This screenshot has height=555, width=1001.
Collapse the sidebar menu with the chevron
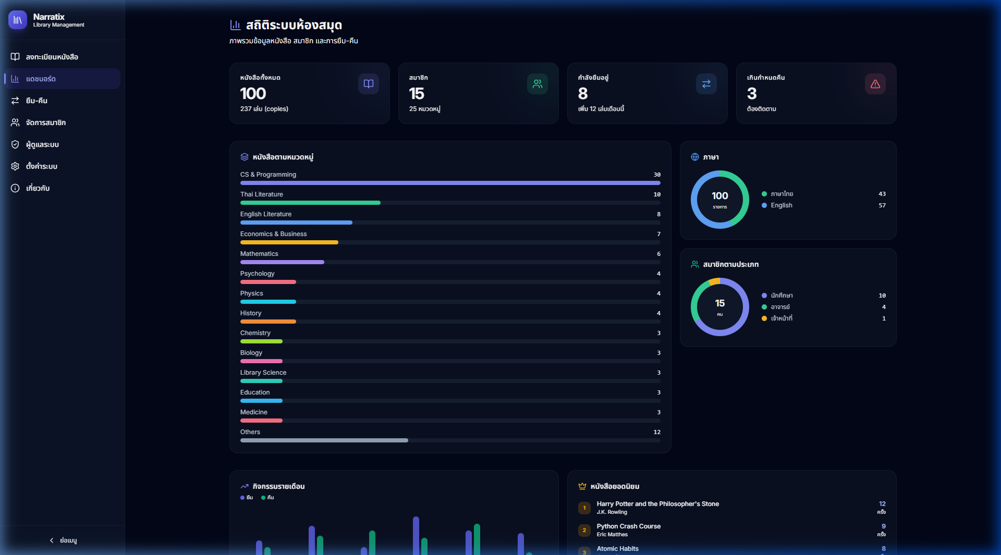(x=63, y=540)
